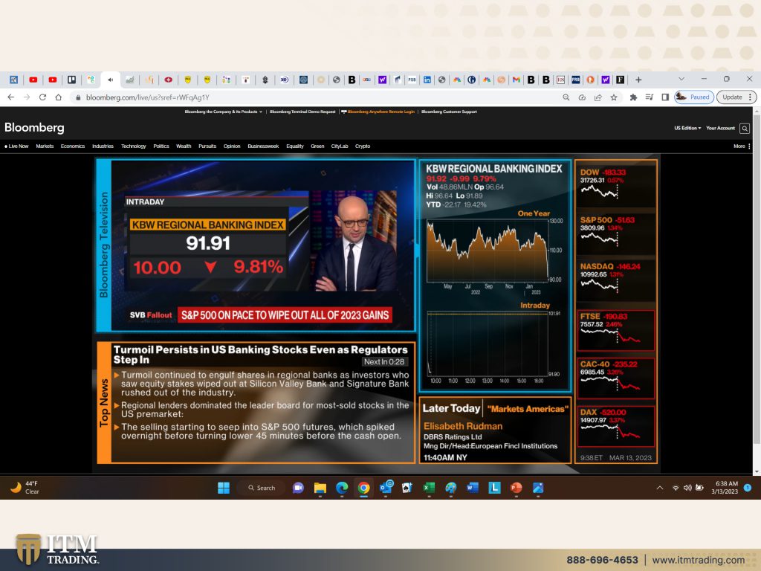Open the Opinion section
Image resolution: width=761 pixels, height=571 pixels.
coord(232,146)
